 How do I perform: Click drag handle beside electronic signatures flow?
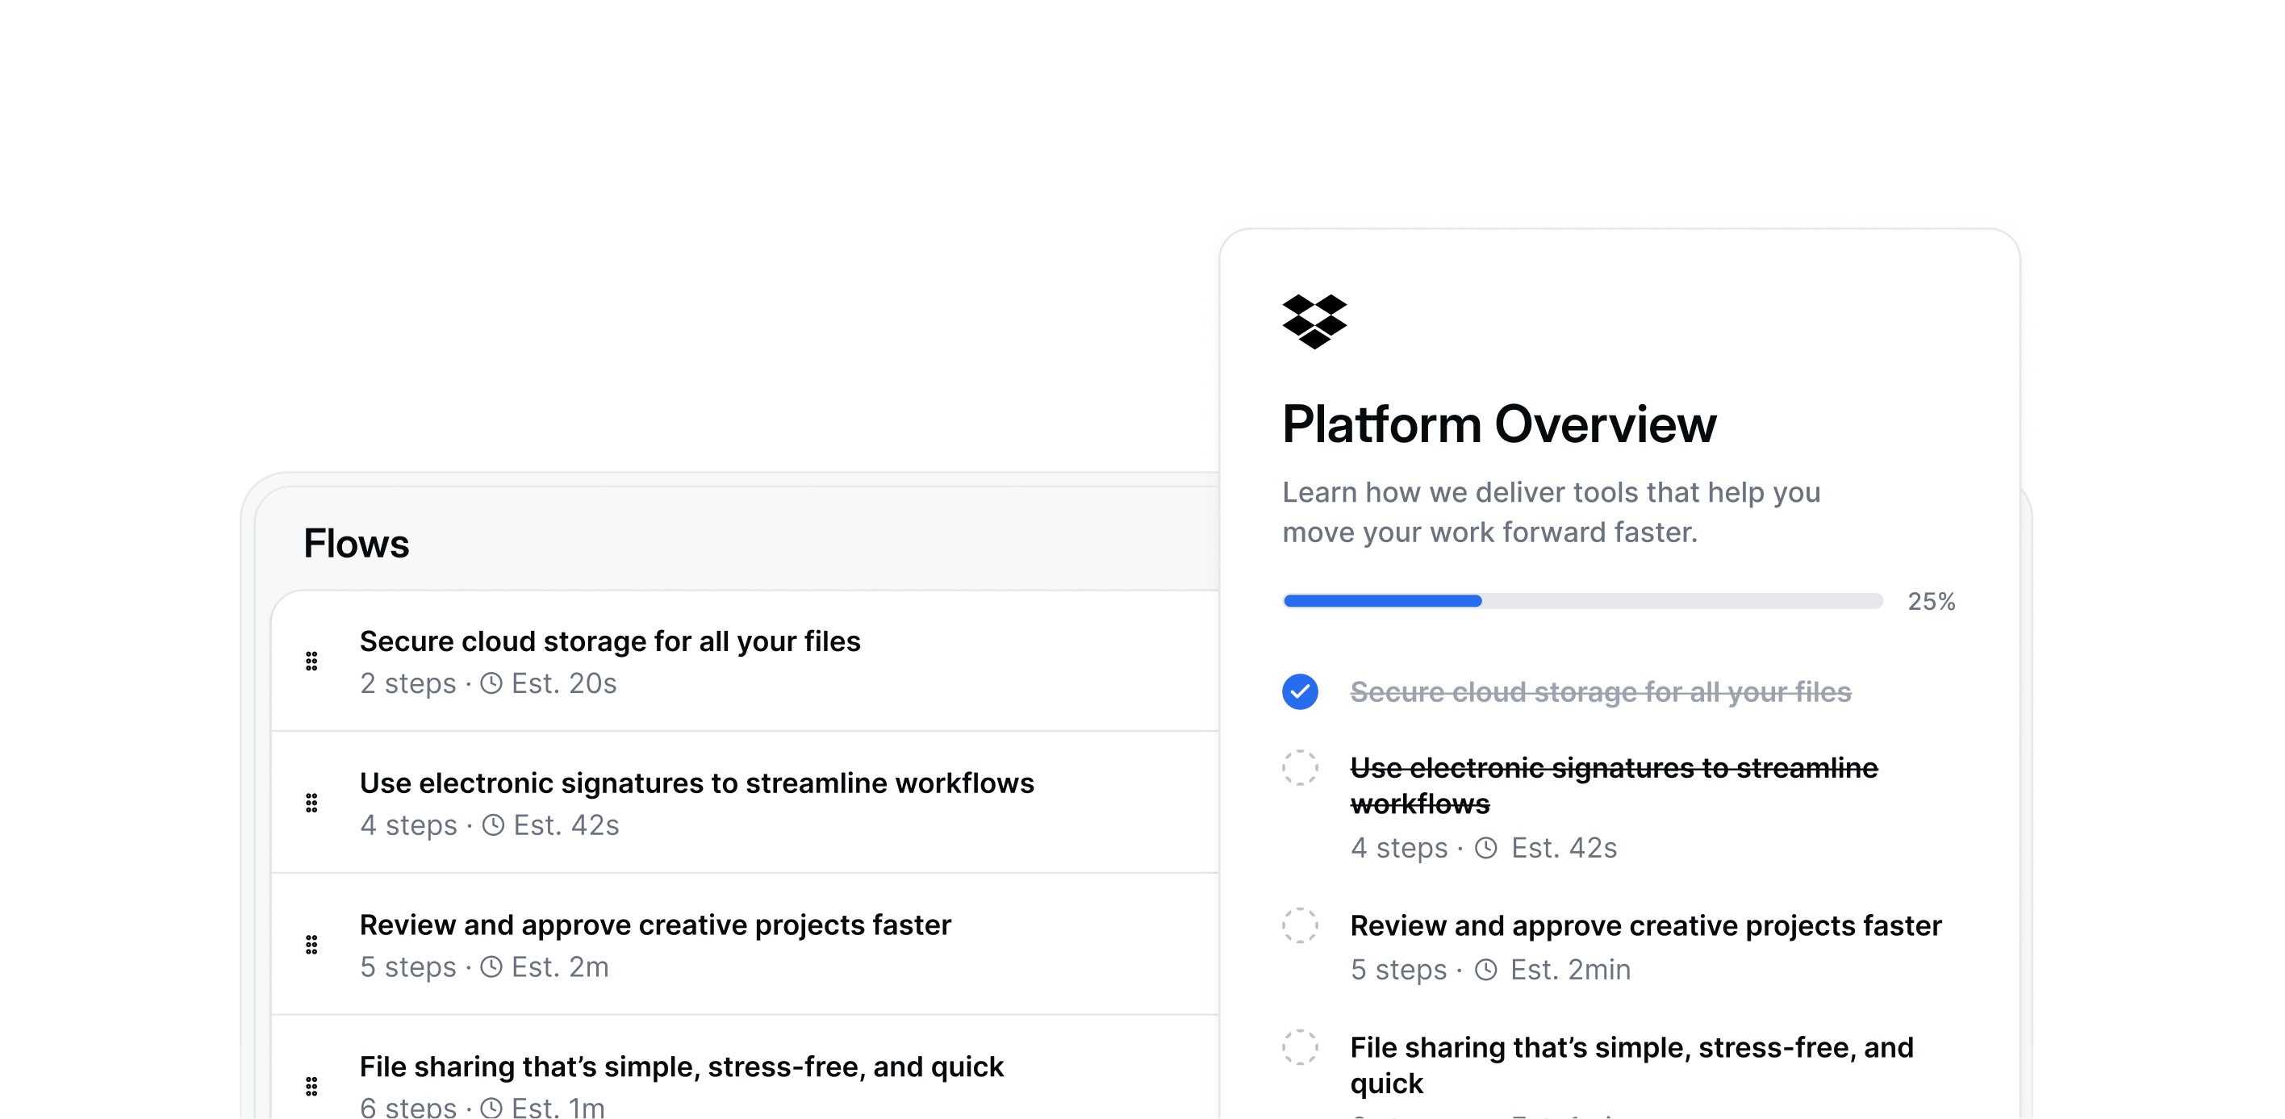pyautogui.click(x=311, y=804)
